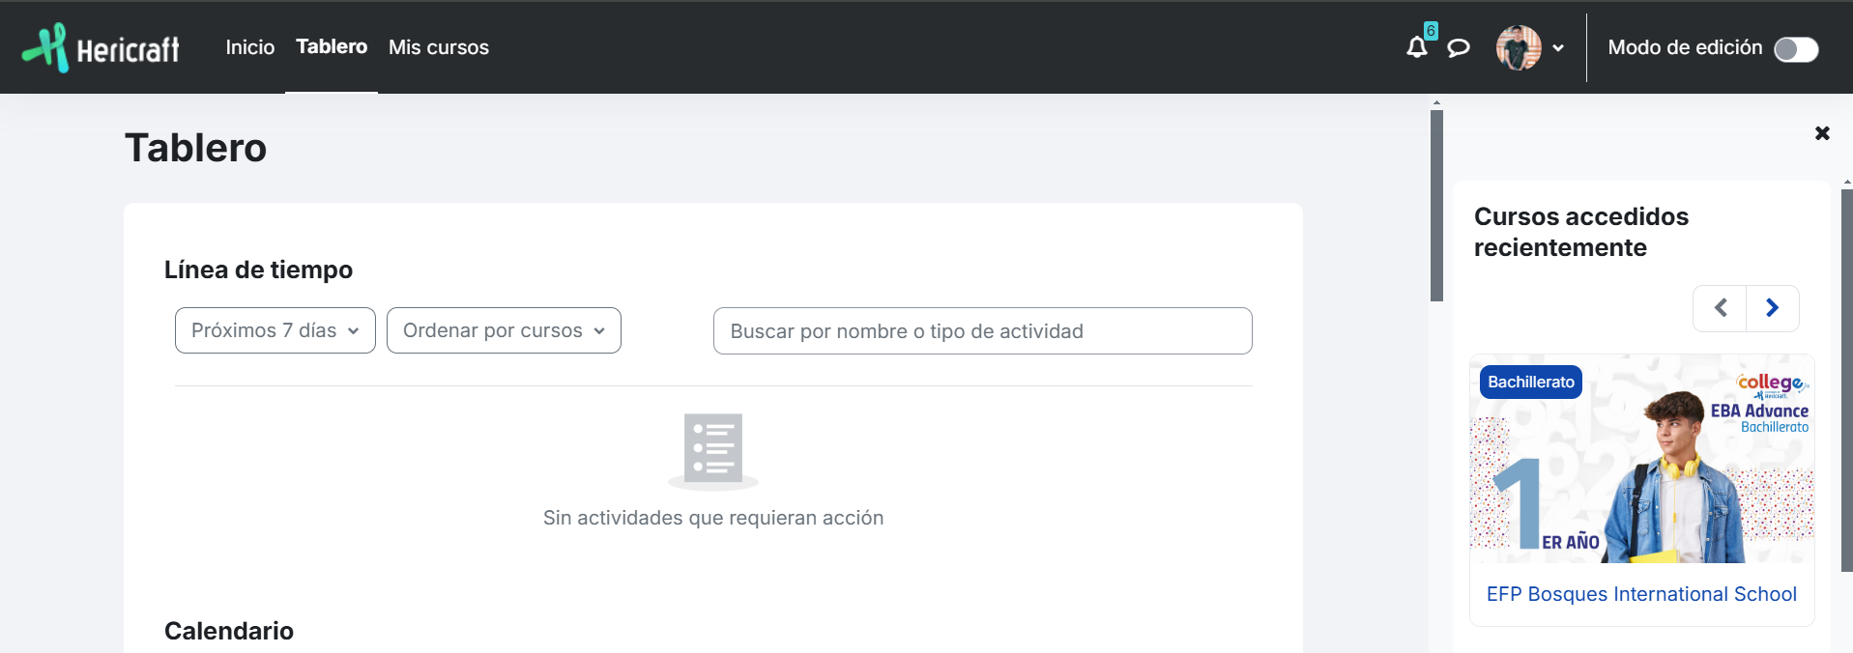Open the messaging chat bubble
Image resolution: width=1853 pixels, height=653 pixels.
coord(1458,47)
